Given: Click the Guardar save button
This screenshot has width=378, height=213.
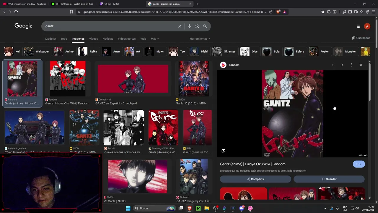Looking at the screenshot, I should [329, 179].
